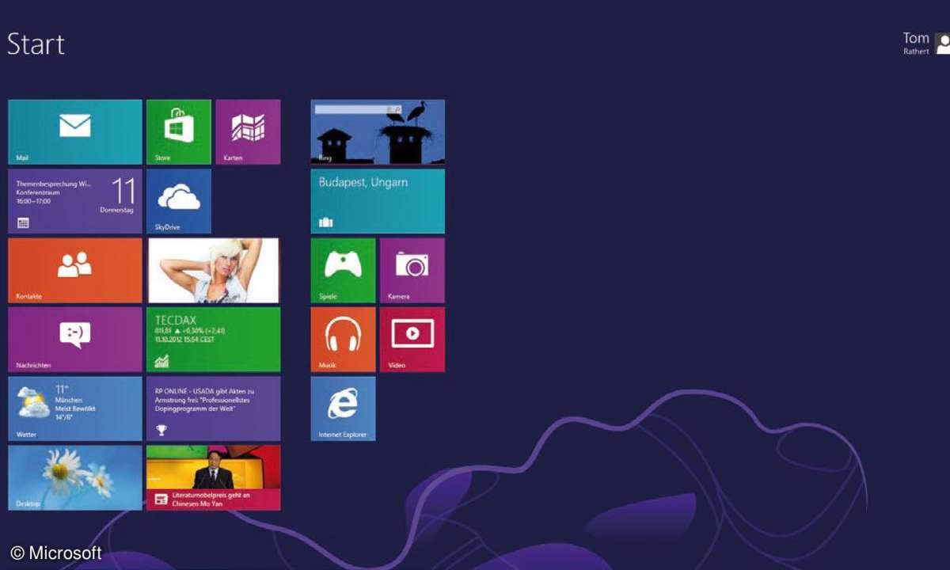This screenshot has width=950, height=570.
Task: Open the Kamera tile
Action: click(412, 270)
